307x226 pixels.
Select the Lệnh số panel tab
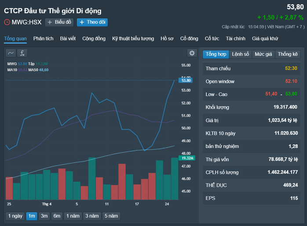(x=241, y=54)
